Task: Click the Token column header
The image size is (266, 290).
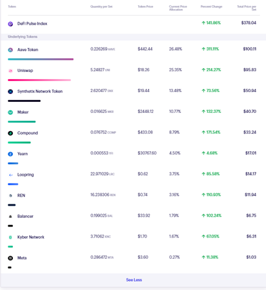Action: pos(12,6)
